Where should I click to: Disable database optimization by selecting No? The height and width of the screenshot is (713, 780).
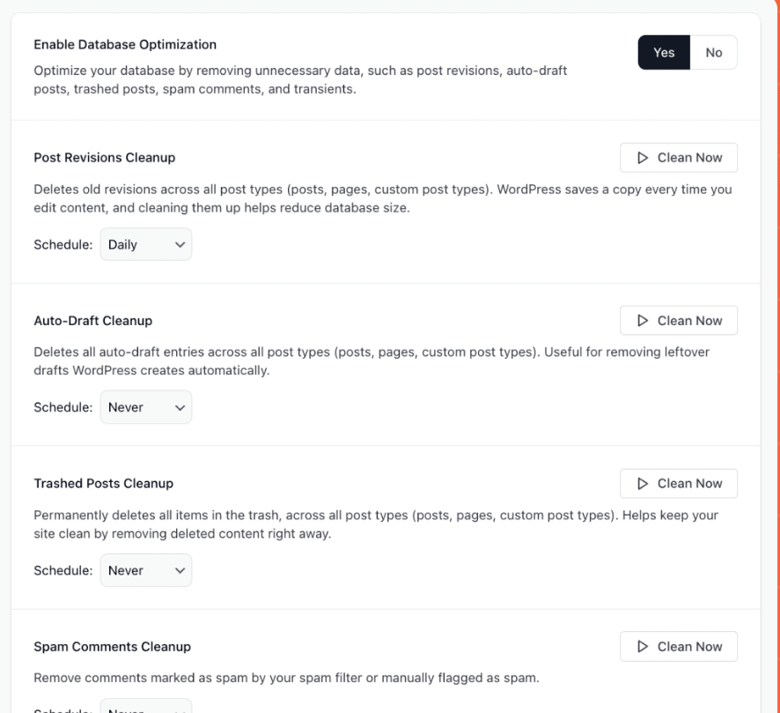tap(712, 51)
